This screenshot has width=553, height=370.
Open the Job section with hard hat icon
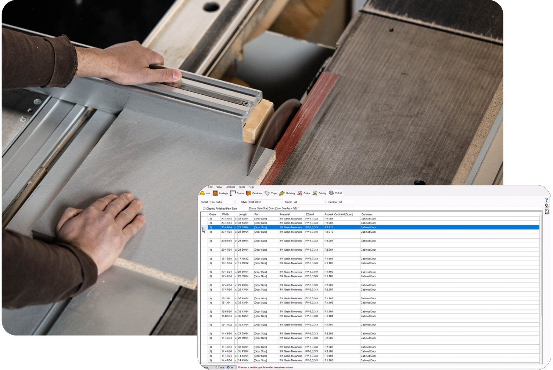[205, 193]
